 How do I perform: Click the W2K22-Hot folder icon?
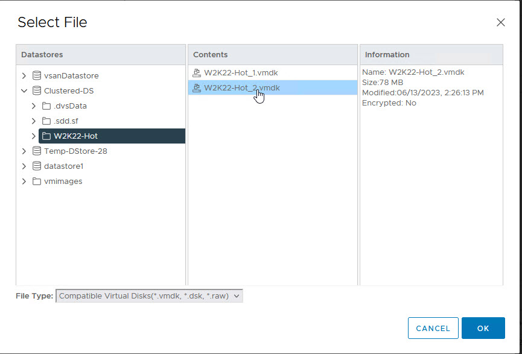coord(46,136)
